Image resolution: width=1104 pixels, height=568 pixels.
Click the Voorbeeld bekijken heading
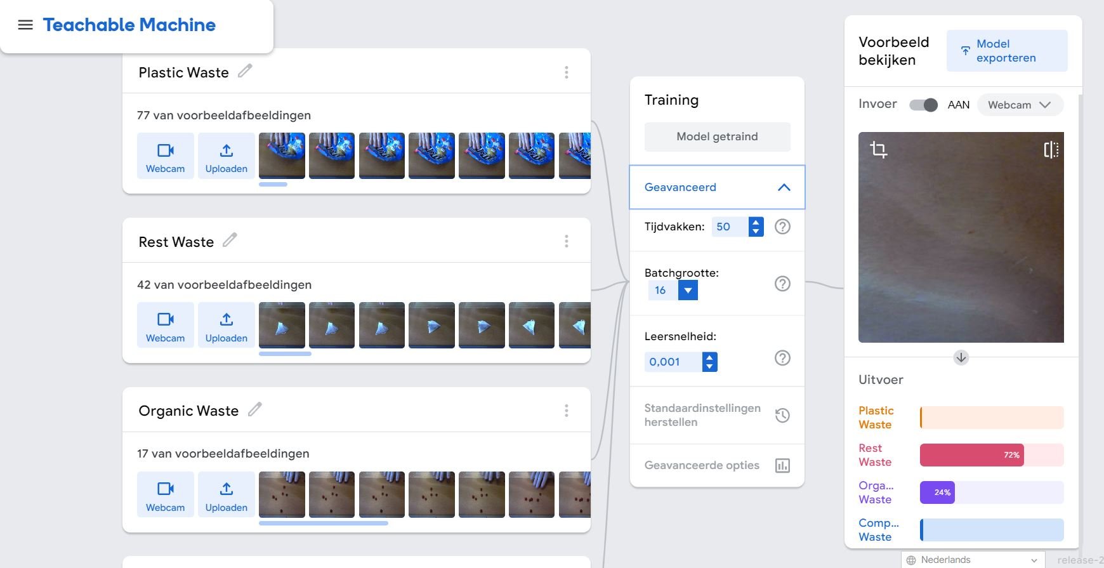pyautogui.click(x=894, y=51)
